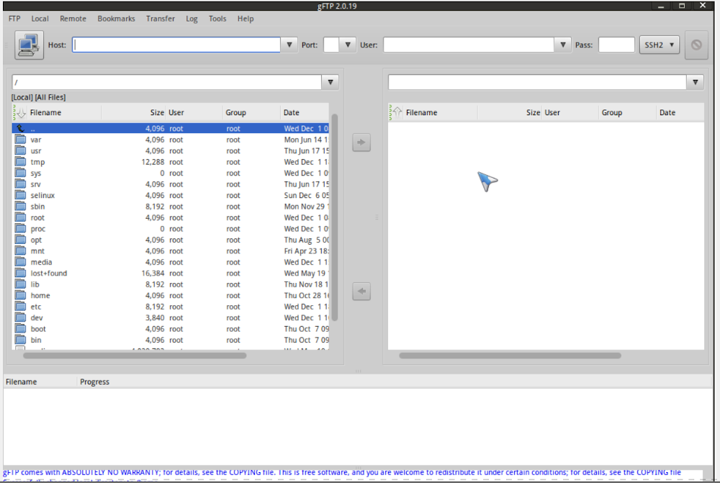Click the opt folder icon
Viewport: 720px width, 483px height.
click(x=20, y=240)
